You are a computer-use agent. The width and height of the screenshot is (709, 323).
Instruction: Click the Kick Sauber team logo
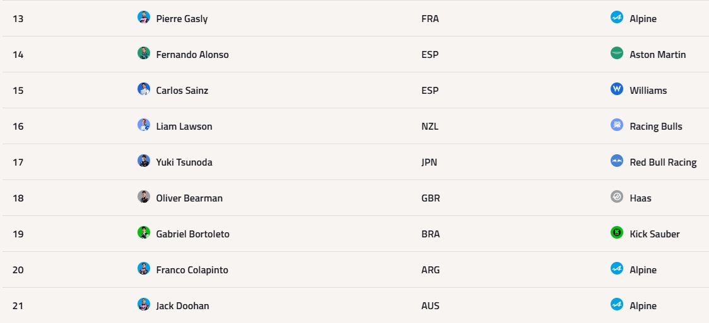(x=617, y=232)
